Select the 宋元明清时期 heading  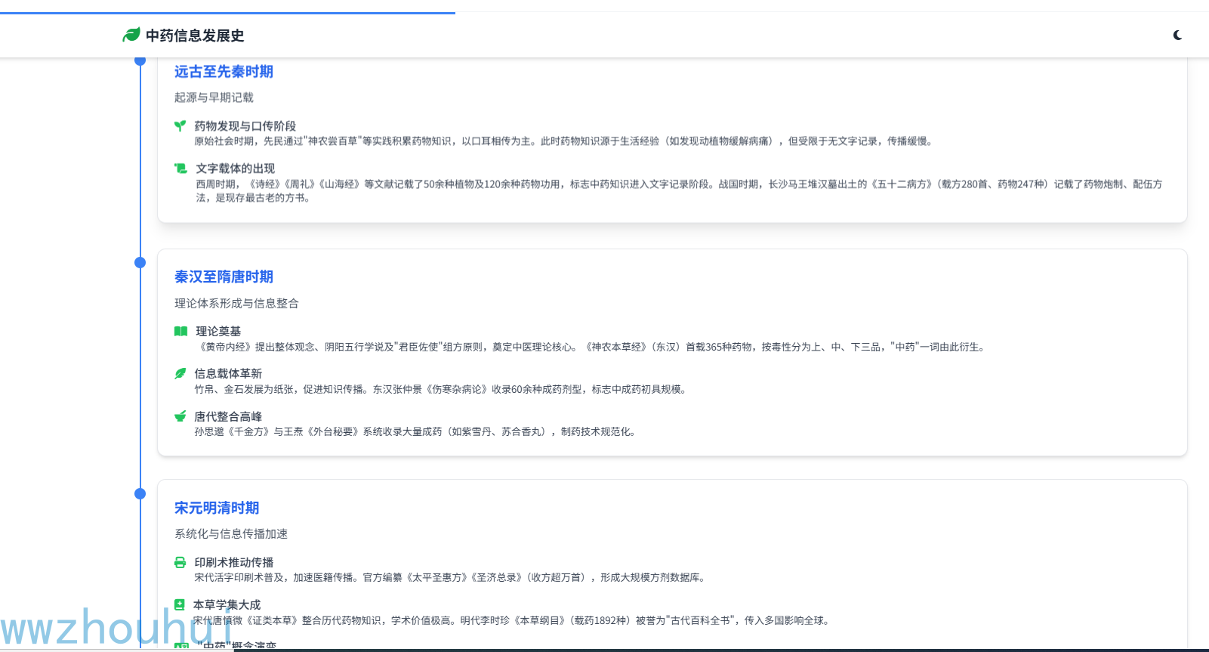click(217, 508)
